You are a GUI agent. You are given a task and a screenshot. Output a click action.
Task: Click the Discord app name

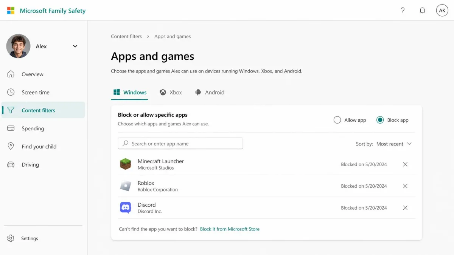point(147,205)
